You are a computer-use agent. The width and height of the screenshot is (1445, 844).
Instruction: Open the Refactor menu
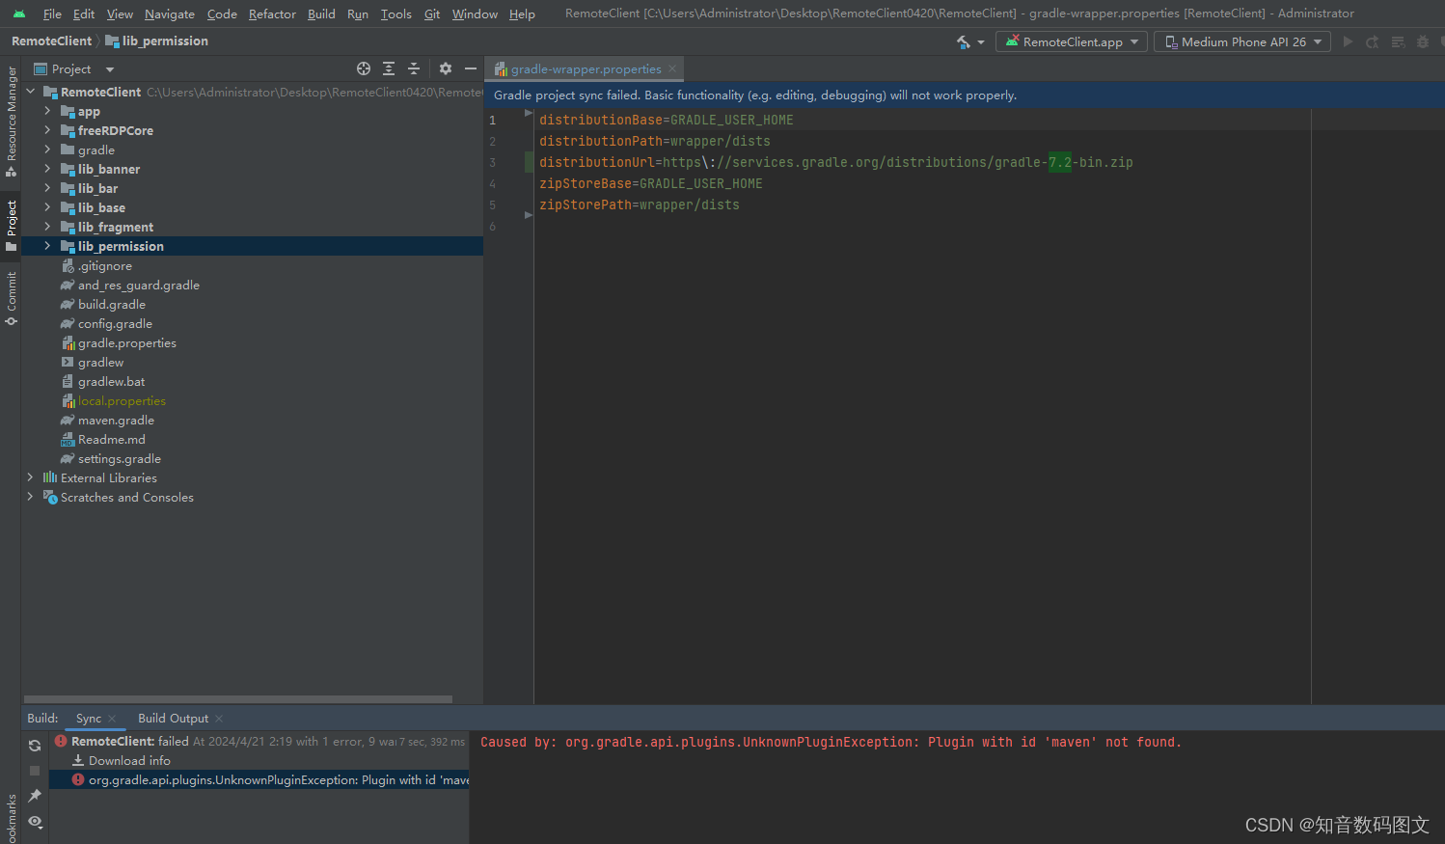pyautogui.click(x=272, y=14)
